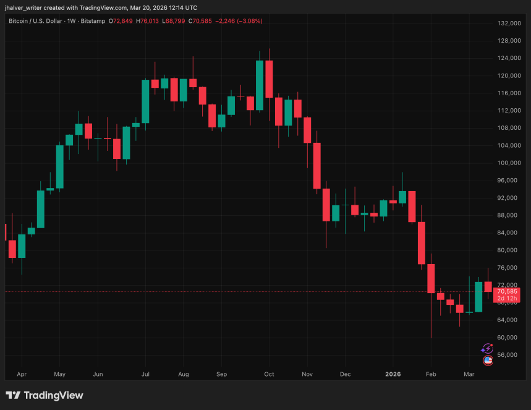
Task: Select the 2026 label on the time axis
Action: coord(393,374)
